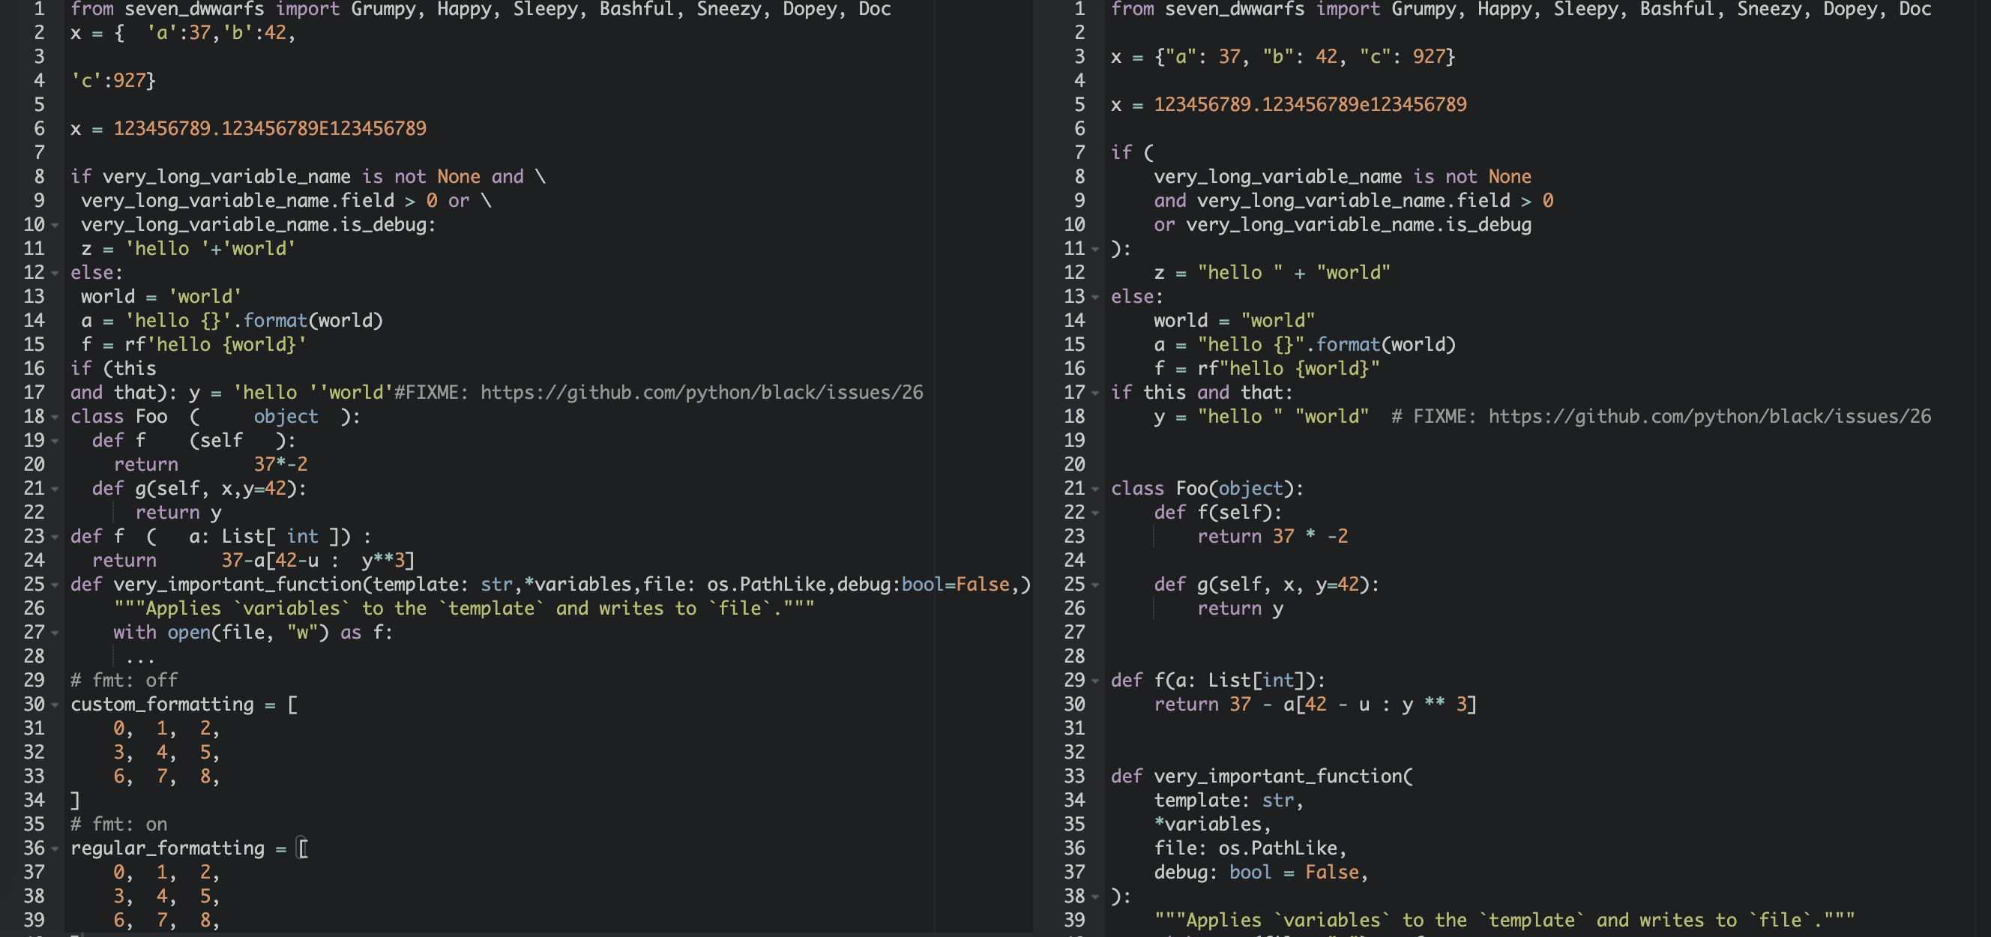Fold 'if this and that' at right line 17
Viewport: 1991px width, 937px height.
1095,393
